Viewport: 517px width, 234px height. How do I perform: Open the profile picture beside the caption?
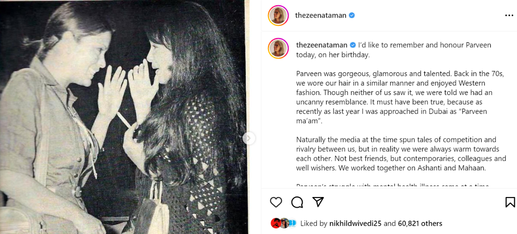[278, 48]
